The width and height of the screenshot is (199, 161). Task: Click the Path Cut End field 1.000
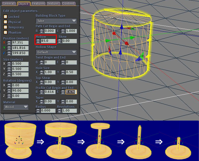pyautogui.click(x=71, y=31)
